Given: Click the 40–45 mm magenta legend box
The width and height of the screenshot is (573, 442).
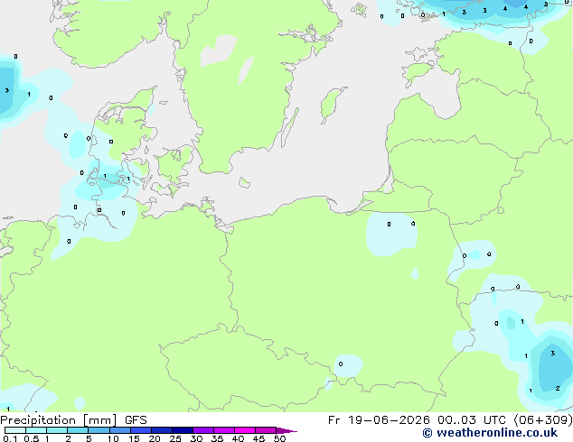Looking at the screenshot, I should click(x=245, y=430).
